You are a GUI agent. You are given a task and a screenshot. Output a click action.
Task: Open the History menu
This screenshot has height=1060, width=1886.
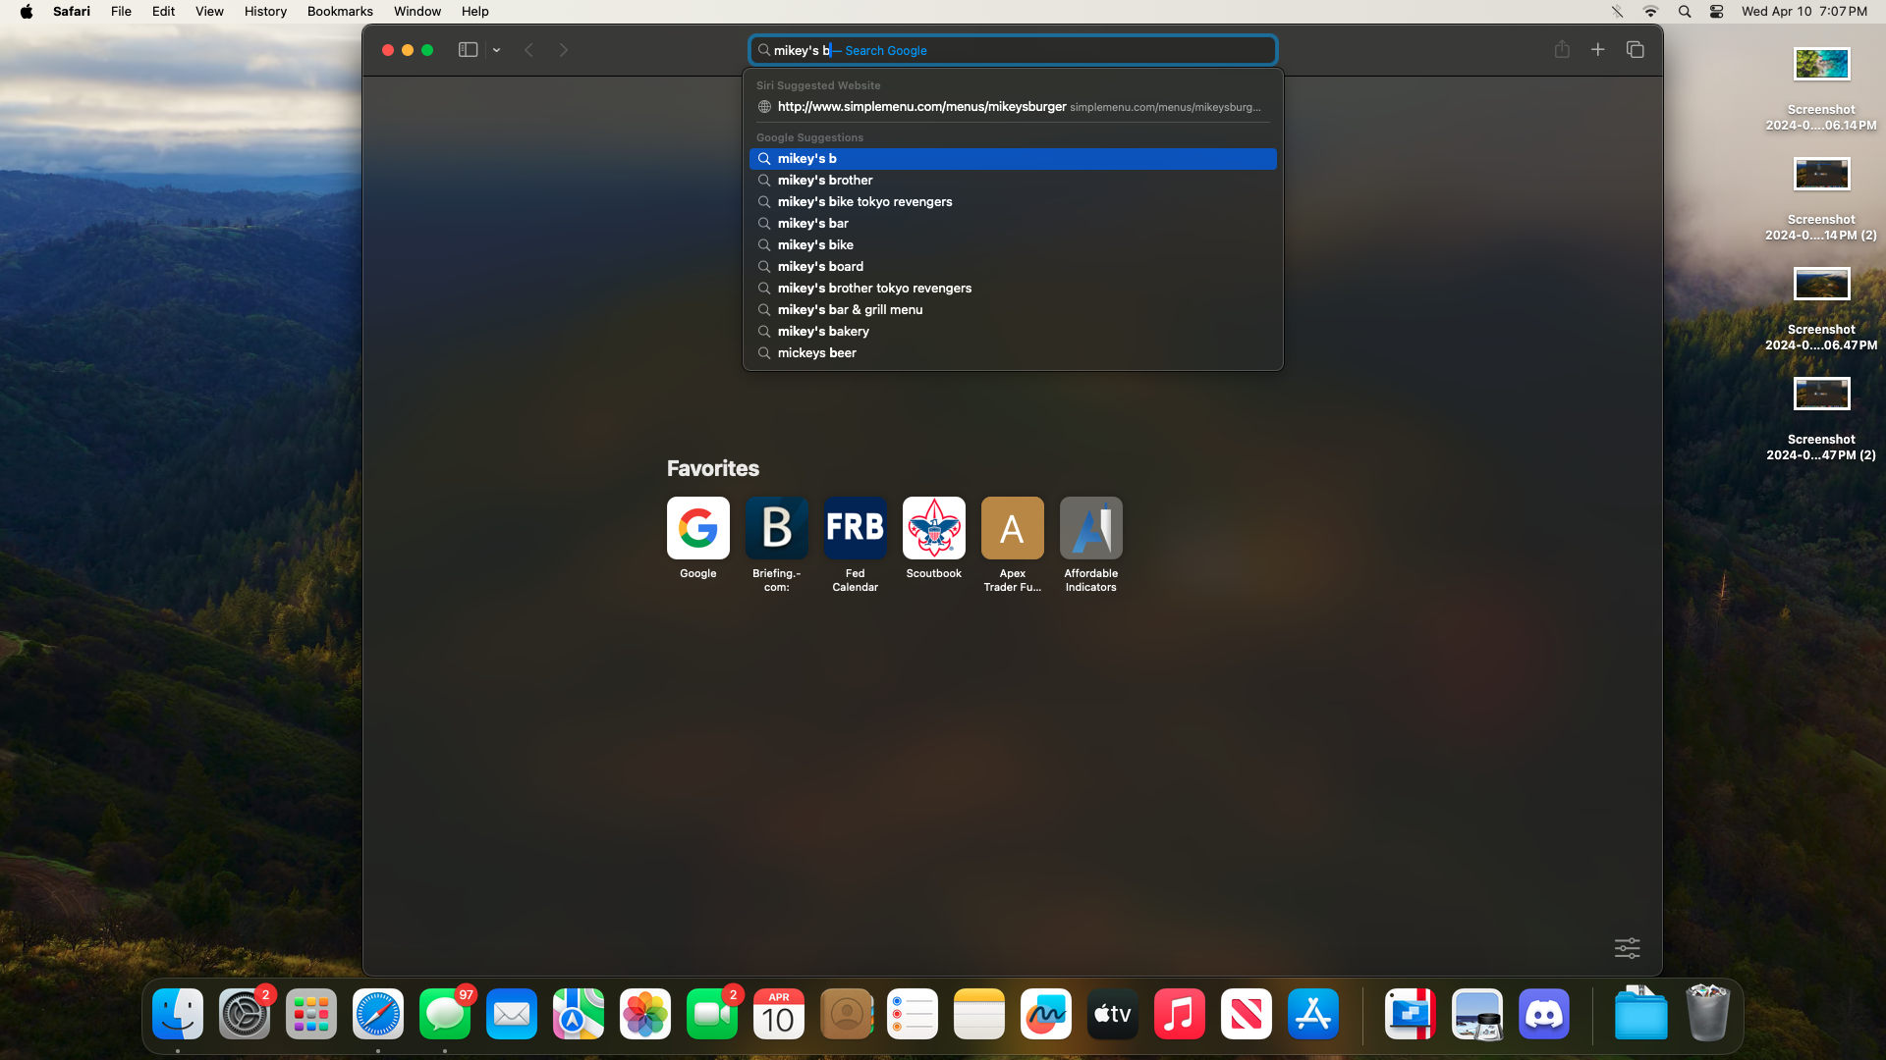pos(265,12)
